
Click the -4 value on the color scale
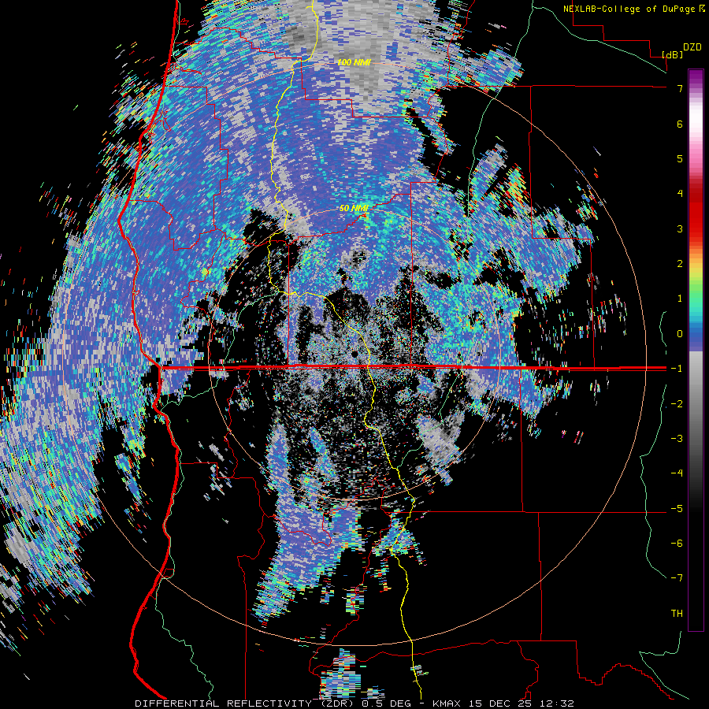[677, 473]
